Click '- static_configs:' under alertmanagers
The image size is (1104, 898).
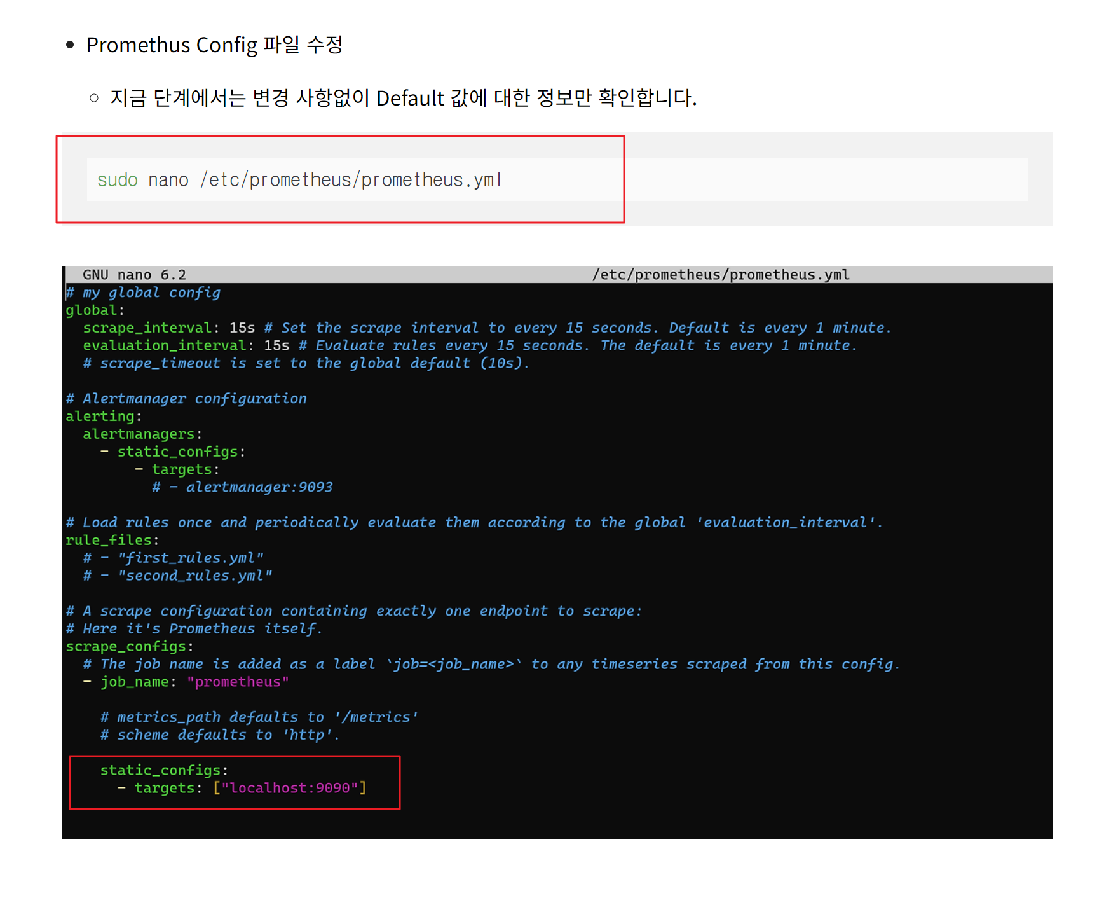click(173, 452)
